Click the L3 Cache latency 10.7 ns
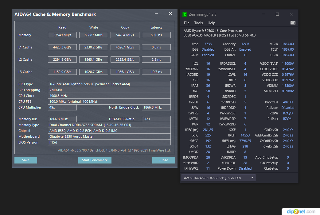The height and width of the screenshot is (215, 320). tap(156, 72)
